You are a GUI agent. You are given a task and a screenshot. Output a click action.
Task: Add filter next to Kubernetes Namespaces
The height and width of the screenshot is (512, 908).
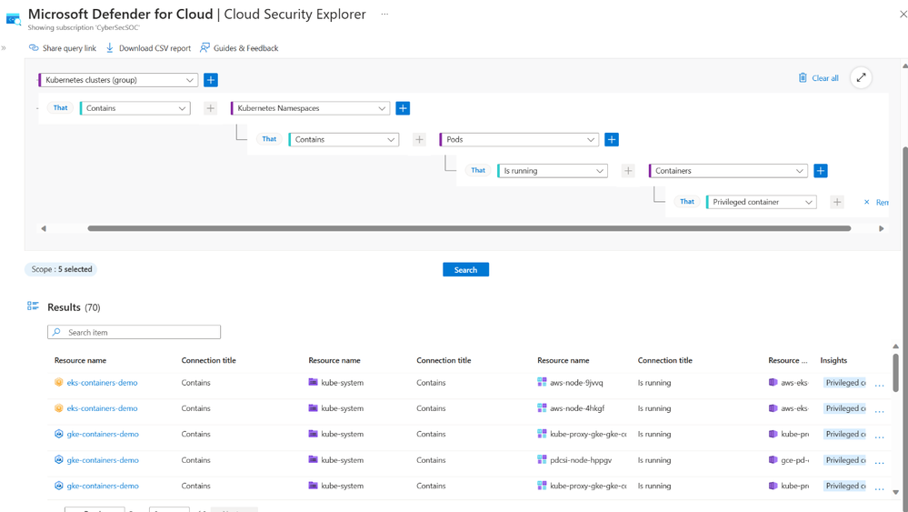[403, 108]
